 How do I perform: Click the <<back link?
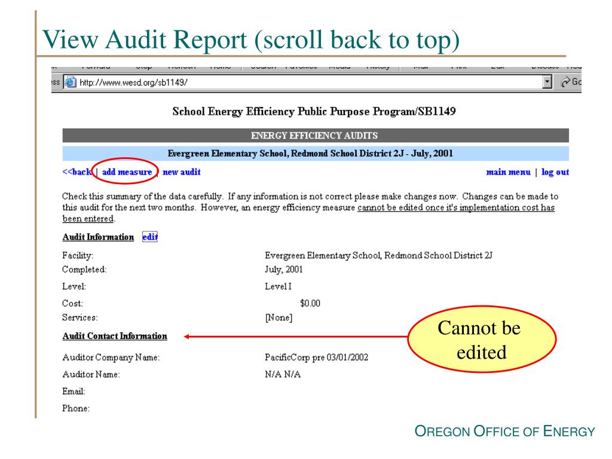tap(77, 172)
